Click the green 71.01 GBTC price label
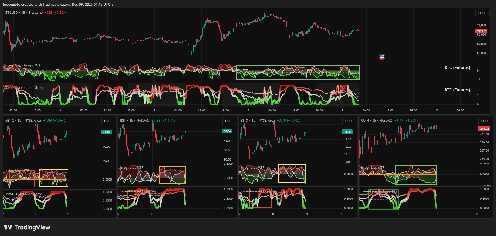 click(107, 132)
